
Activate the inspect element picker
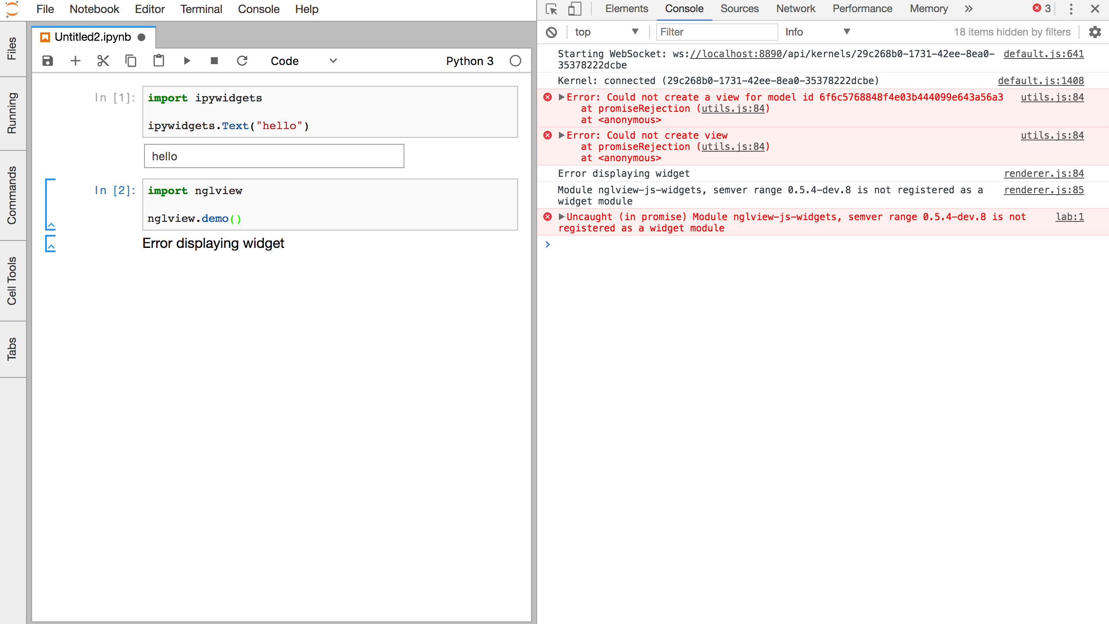pos(551,9)
